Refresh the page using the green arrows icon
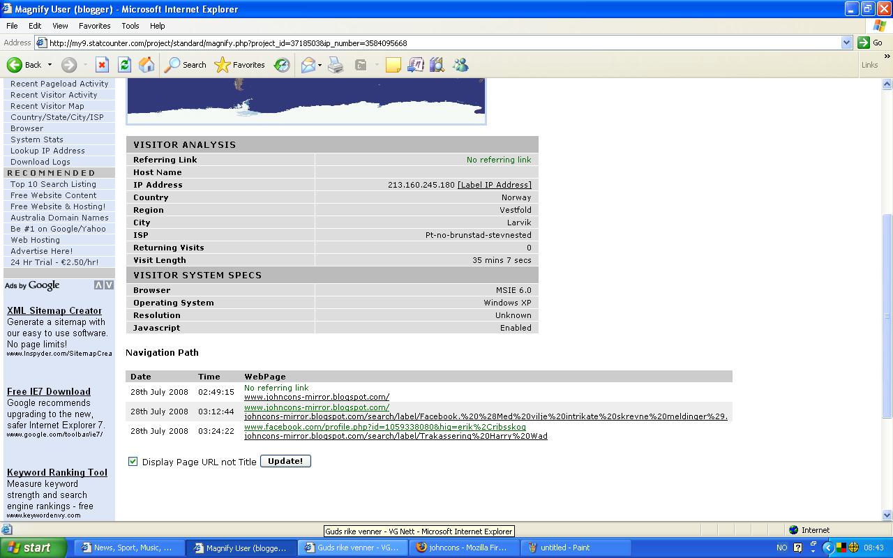The width and height of the screenshot is (893, 558). (x=124, y=65)
